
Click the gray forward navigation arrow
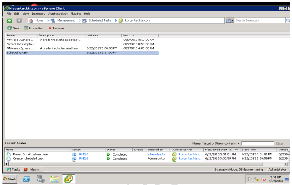click(x=19, y=20)
